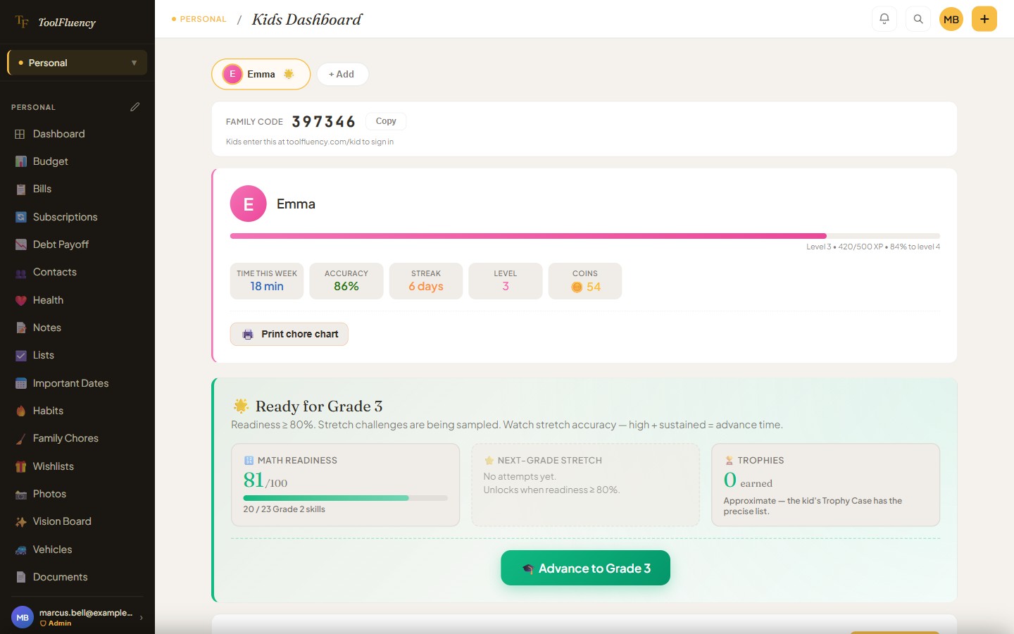Click the large pink Emma avatar

click(x=249, y=204)
